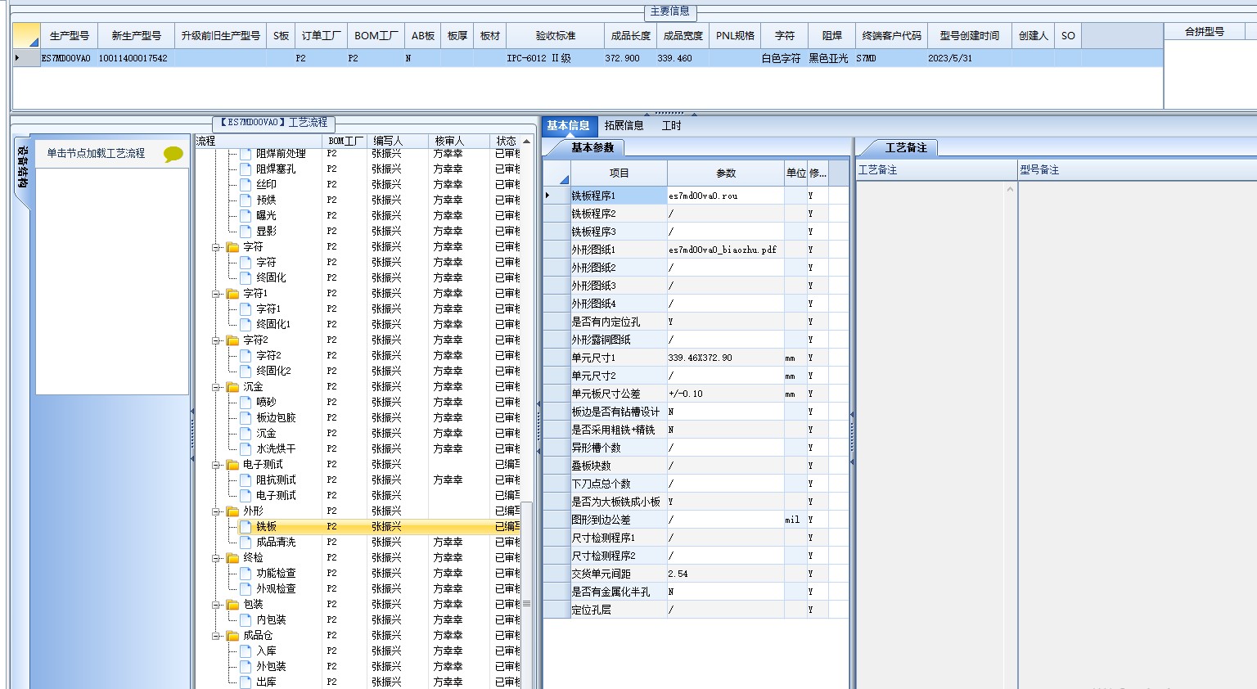Click the 功能检查 document icon
1257x689 pixels.
246,574
